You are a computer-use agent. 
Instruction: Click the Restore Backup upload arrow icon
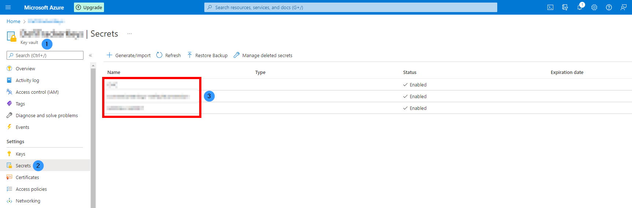click(190, 55)
